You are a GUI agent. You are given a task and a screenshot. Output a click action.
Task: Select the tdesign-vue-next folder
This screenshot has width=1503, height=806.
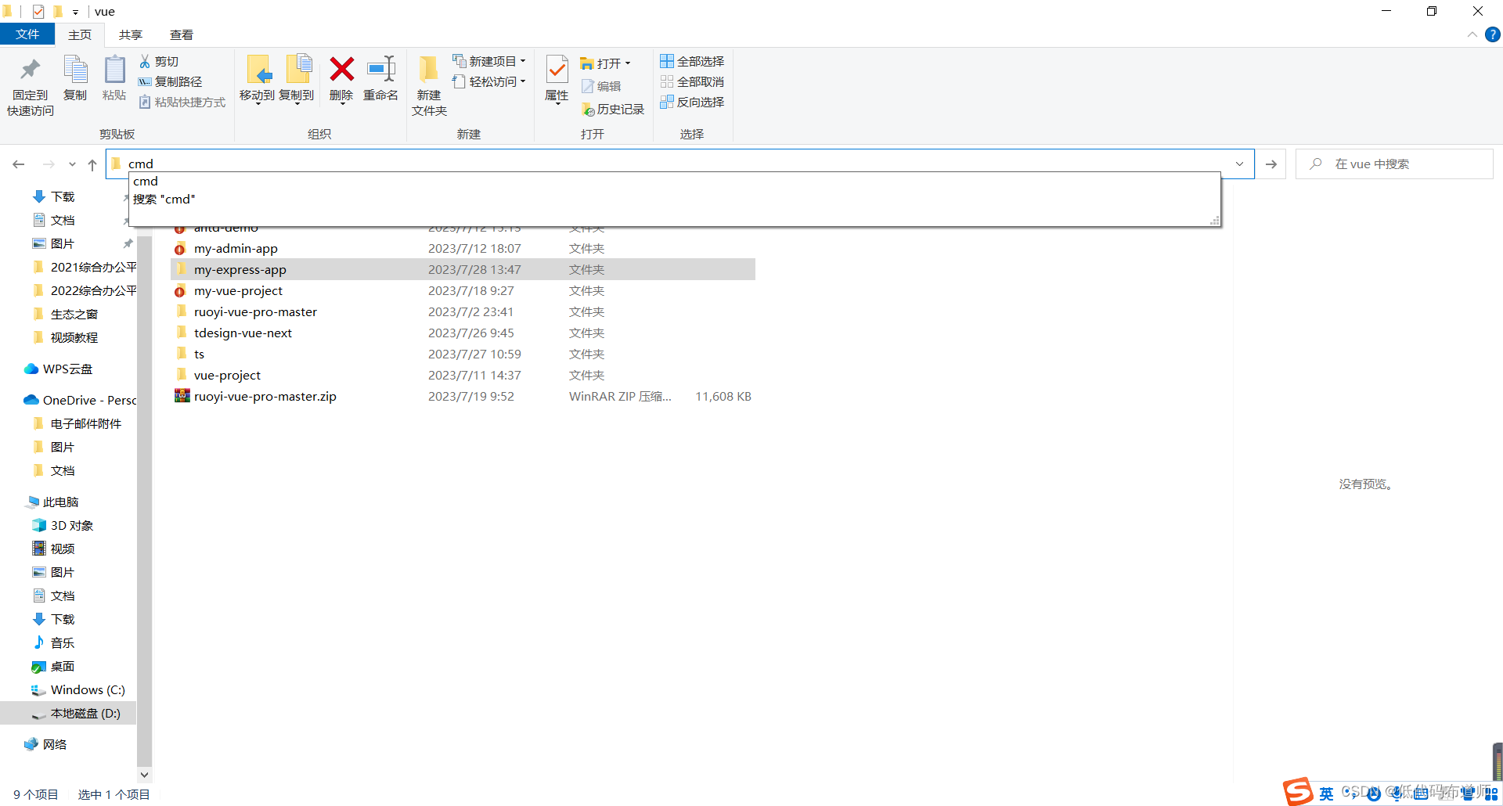point(243,333)
